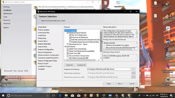Screen dimensions: 175x98
Task: Open Task View in the taskbar
Action: click(53, 96)
